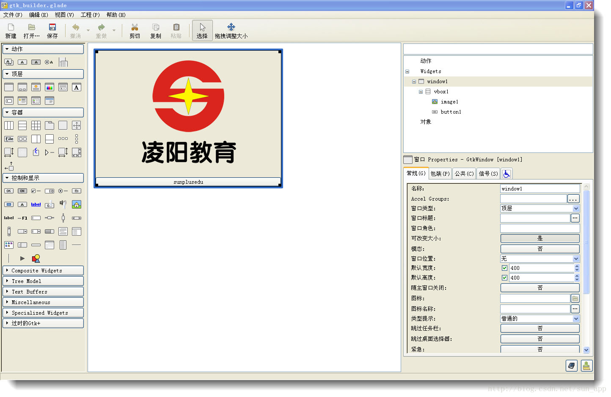611x397 pixels.
Task: Open the 类型提示 dropdown
Action: (x=540, y=318)
